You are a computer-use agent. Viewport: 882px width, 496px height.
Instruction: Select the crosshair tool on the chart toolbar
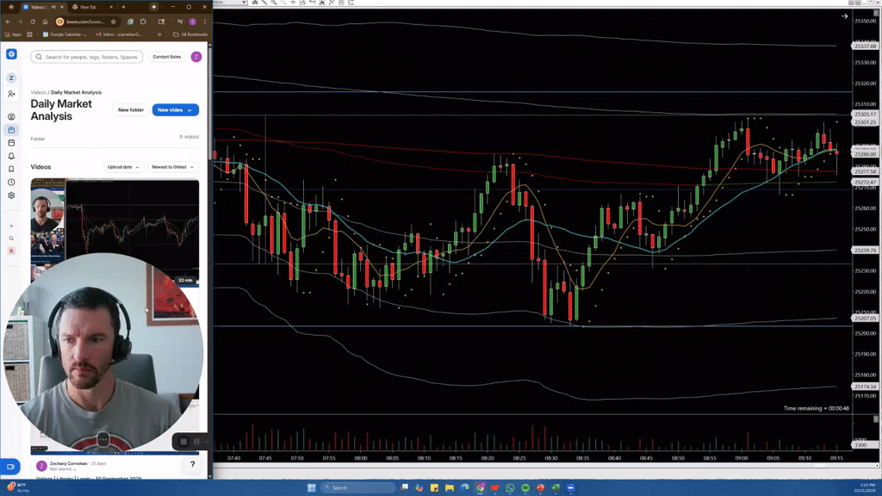(x=293, y=3)
